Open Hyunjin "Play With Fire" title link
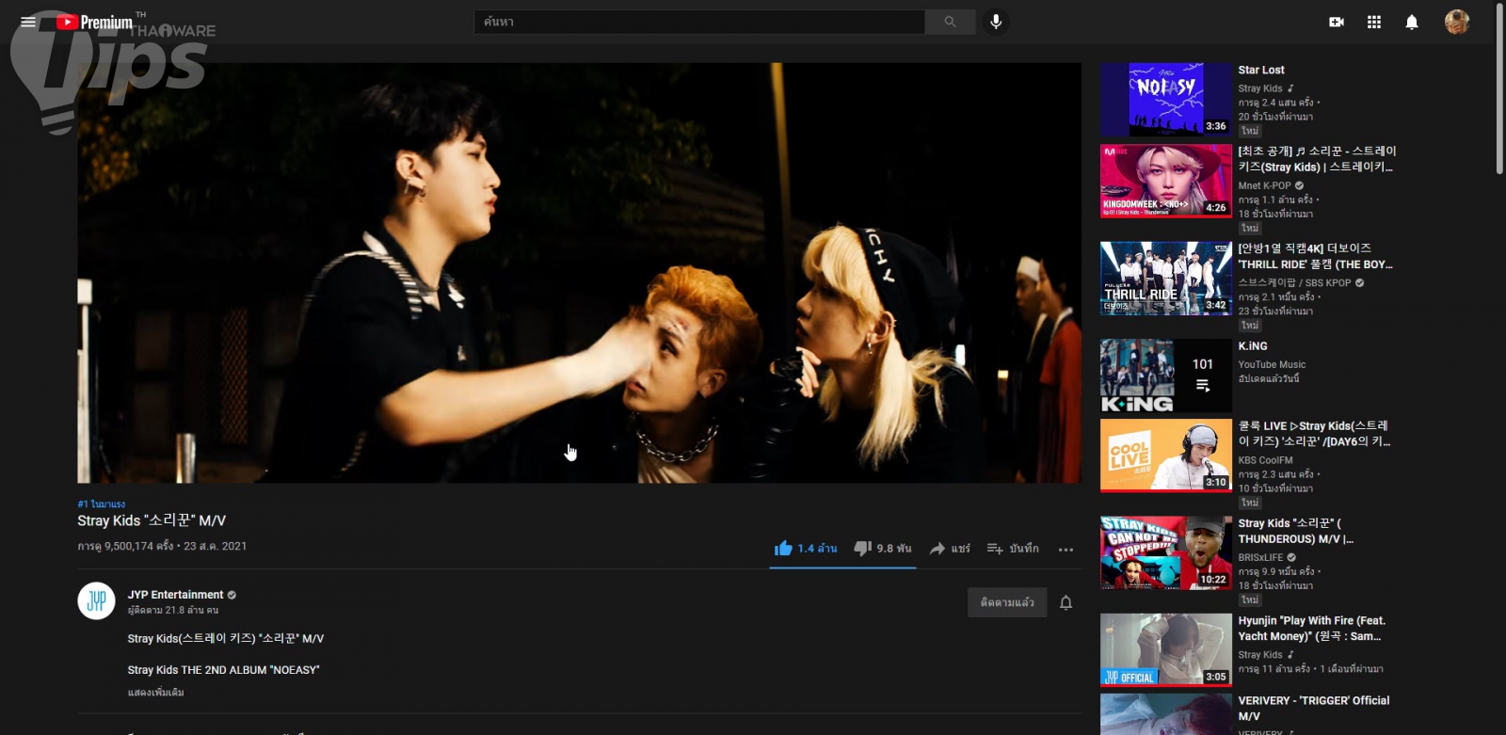The image size is (1506, 735). point(1312,629)
